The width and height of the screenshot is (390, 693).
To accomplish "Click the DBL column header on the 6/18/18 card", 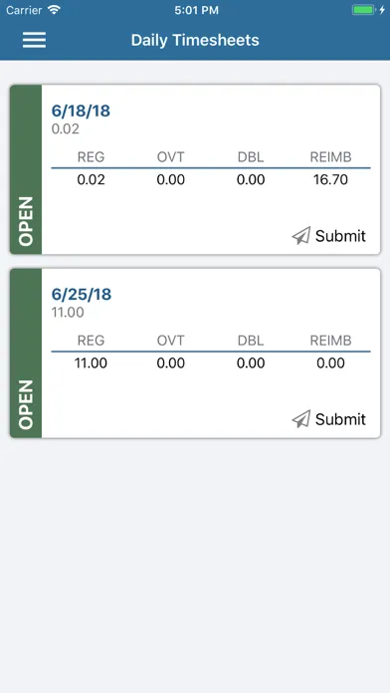I will point(251,157).
